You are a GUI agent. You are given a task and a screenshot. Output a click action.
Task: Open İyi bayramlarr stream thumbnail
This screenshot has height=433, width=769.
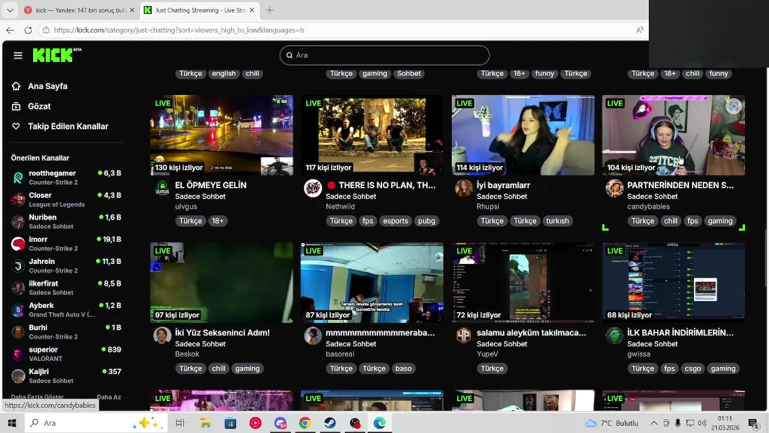(523, 135)
